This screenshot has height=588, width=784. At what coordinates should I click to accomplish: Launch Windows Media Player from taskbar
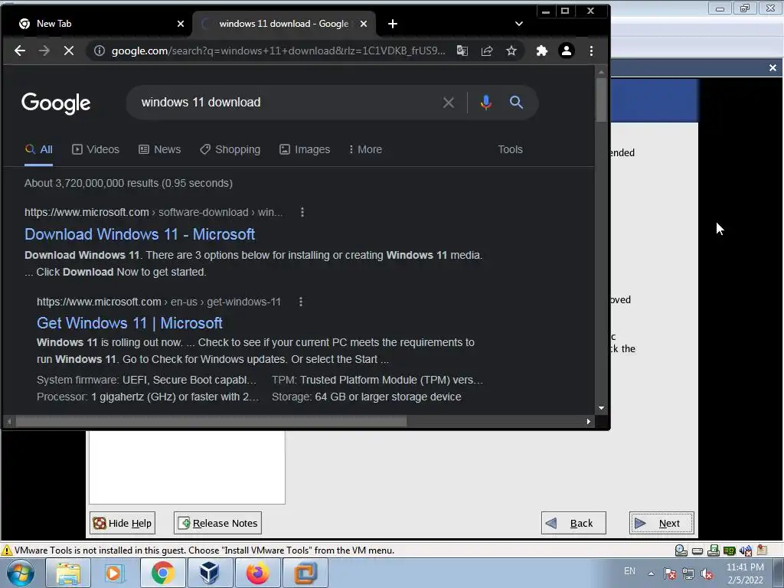point(115,573)
